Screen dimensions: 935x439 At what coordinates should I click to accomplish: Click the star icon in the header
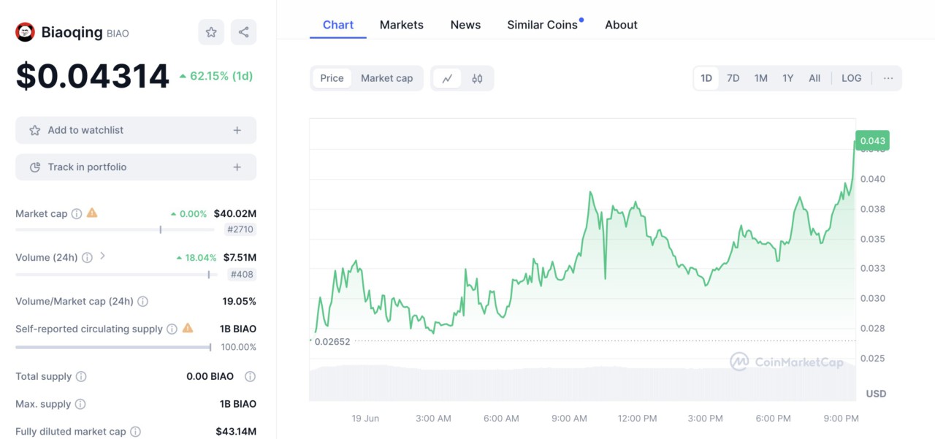click(211, 32)
